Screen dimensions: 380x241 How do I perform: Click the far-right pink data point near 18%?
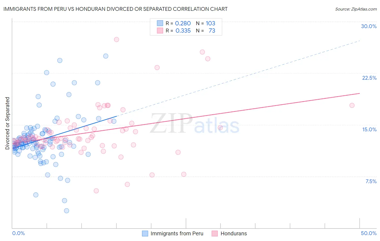tap(352, 105)
